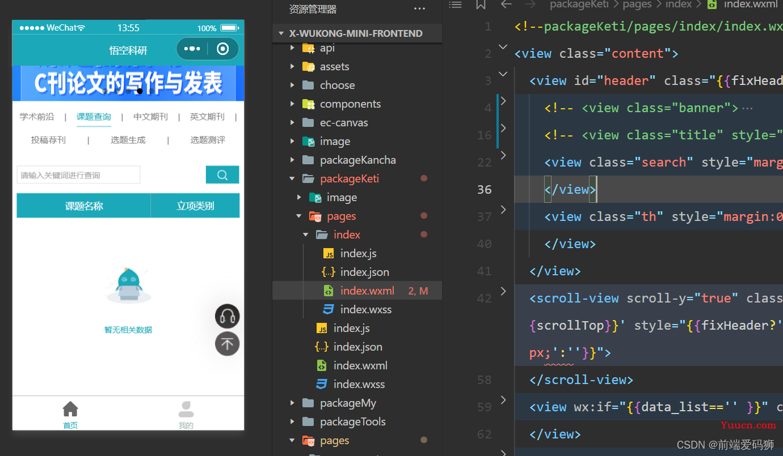Expand the packageKancha folder
The width and height of the screenshot is (783, 456).
click(x=357, y=160)
